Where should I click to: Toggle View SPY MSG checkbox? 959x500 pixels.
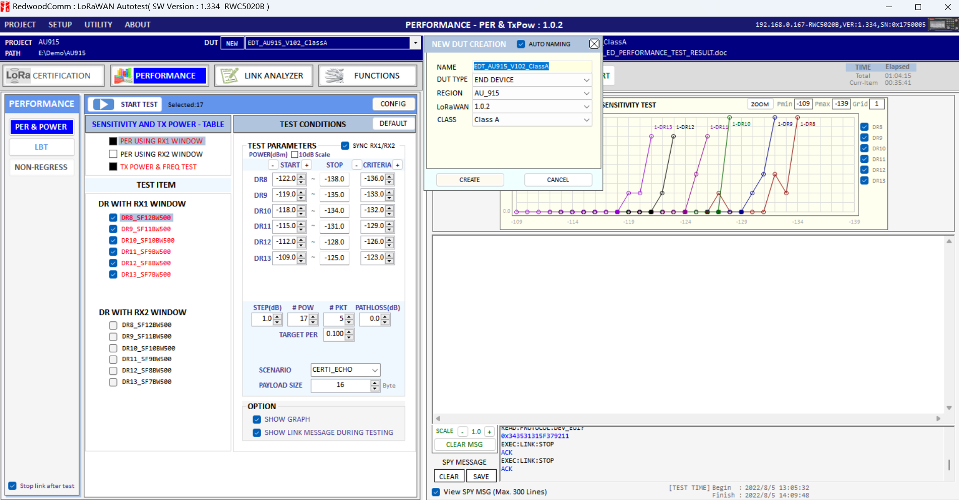[436, 492]
